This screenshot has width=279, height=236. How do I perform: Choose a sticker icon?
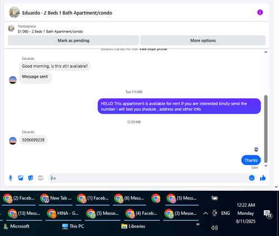point(31,178)
